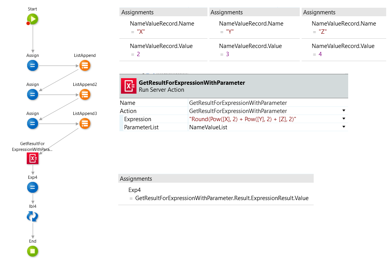Click the first Assignments panel header
Viewport: 392px width, 262px height.
click(x=163, y=12)
